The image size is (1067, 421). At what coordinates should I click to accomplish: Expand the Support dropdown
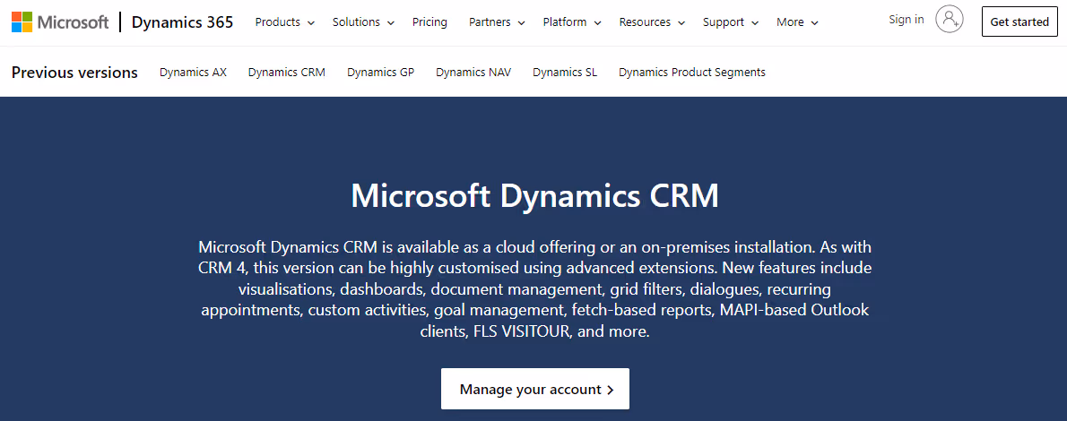[x=731, y=22]
